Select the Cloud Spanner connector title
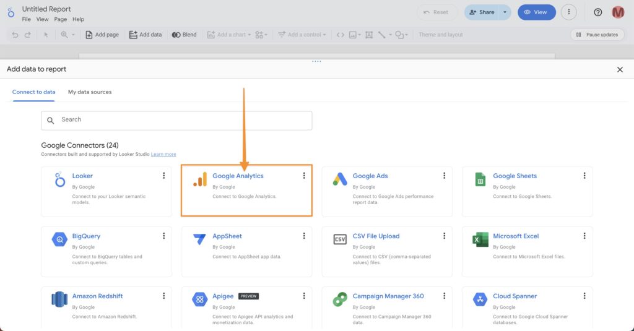This screenshot has height=331, width=634. point(515,296)
